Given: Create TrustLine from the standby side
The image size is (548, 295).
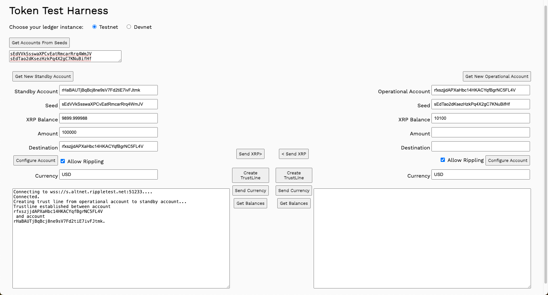Looking at the screenshot, I should pos(250,175).
